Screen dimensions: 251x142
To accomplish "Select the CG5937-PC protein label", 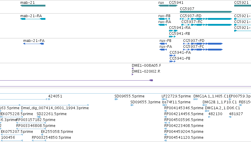I will [193, 47].
